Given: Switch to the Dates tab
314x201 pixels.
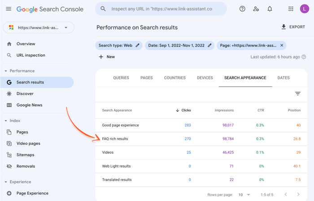Looking at the screenshot, I should pyautogui.click(x=283, y=78).
